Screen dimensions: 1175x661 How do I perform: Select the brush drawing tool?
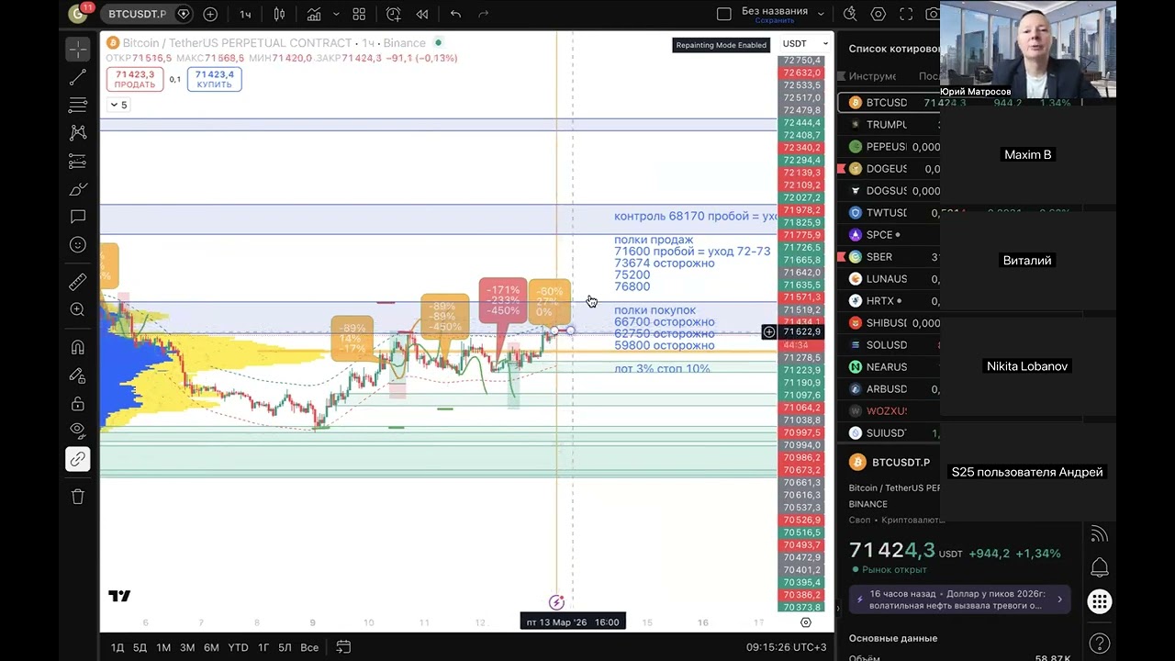pyautogui.click(x=78, y=190)
